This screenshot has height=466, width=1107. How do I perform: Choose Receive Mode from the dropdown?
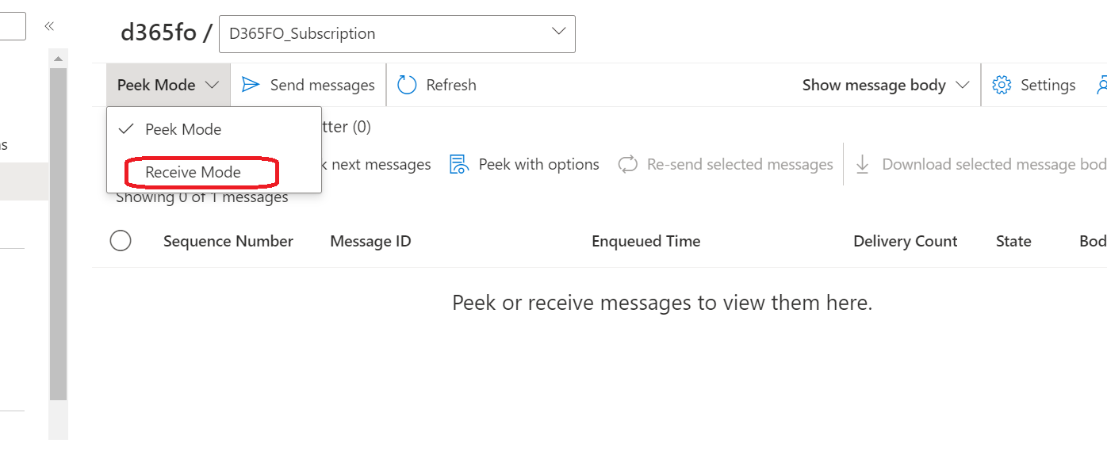click(193, 172)
